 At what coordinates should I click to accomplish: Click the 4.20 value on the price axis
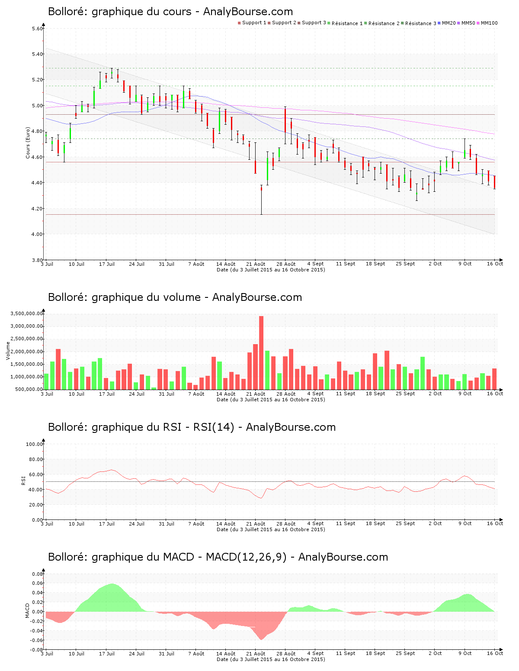(38, 209)
